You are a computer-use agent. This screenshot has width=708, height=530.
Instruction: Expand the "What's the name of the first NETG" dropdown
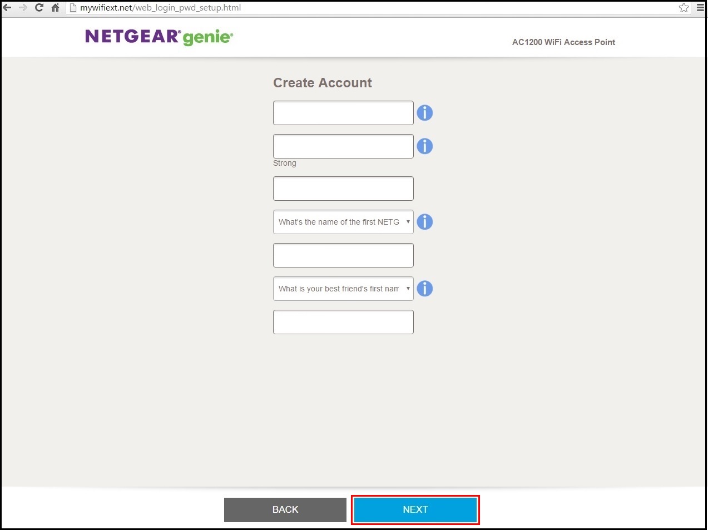click(x=343, y=222)
